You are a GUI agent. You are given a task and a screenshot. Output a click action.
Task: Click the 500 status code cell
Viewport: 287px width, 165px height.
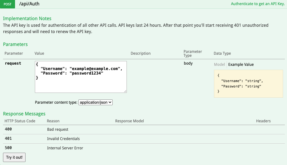click(8, 148)
